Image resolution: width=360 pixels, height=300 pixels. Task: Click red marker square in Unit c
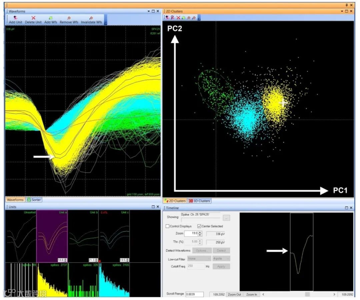pyautogui.click(x=100, y=261)
